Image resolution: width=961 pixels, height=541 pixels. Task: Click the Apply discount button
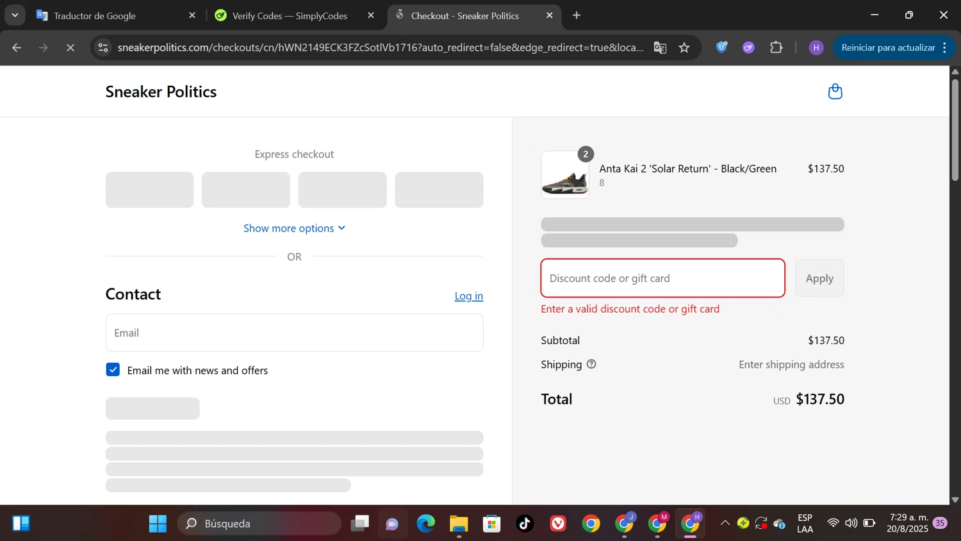(819, 278)
